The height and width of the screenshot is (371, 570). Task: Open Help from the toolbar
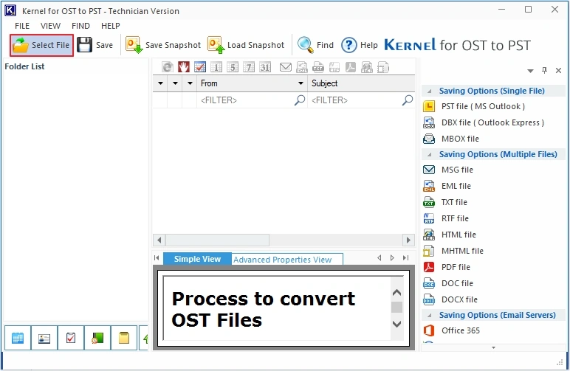pyautogui.click(x=360, y=45)
